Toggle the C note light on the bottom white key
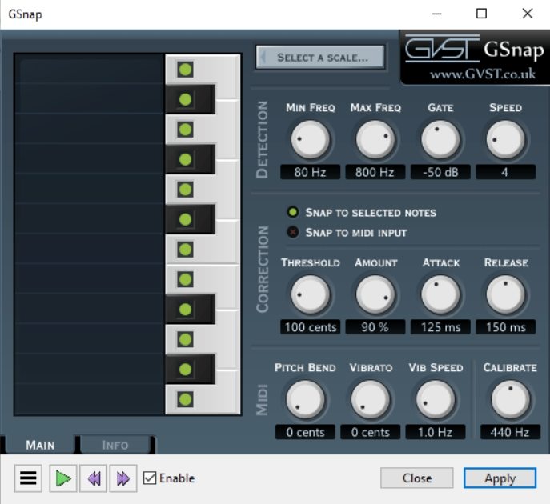Viewport: 550px width, 504px height. click(185, 399)
